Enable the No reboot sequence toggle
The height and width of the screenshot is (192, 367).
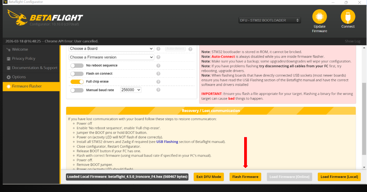coord(77,65)
